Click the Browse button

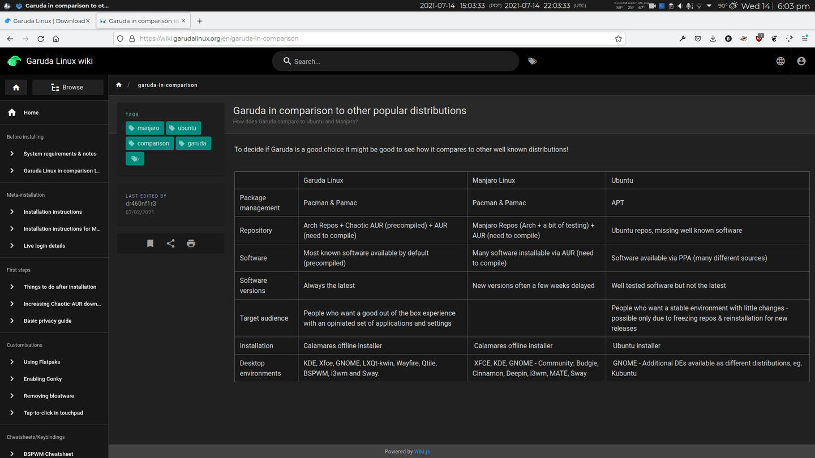(x=68, y=87)
